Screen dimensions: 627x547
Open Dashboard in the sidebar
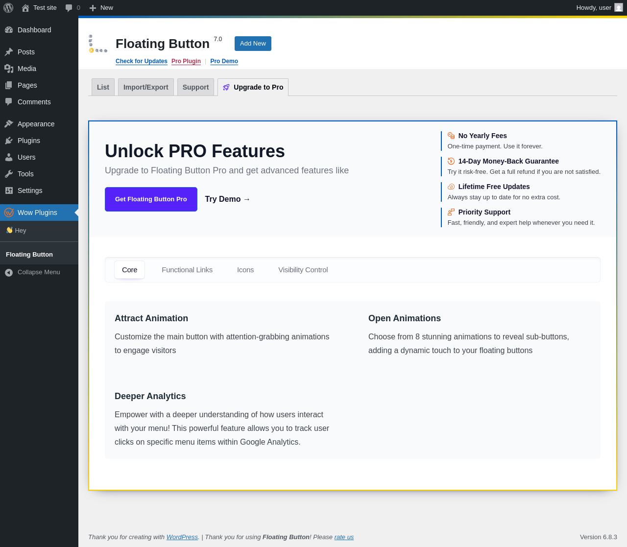coord(39,30)
